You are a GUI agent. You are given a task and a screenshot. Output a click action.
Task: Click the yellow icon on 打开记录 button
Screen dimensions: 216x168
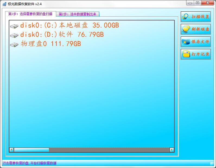186,54
